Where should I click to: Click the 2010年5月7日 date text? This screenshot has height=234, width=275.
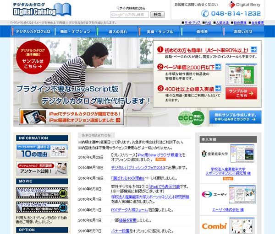90,231
